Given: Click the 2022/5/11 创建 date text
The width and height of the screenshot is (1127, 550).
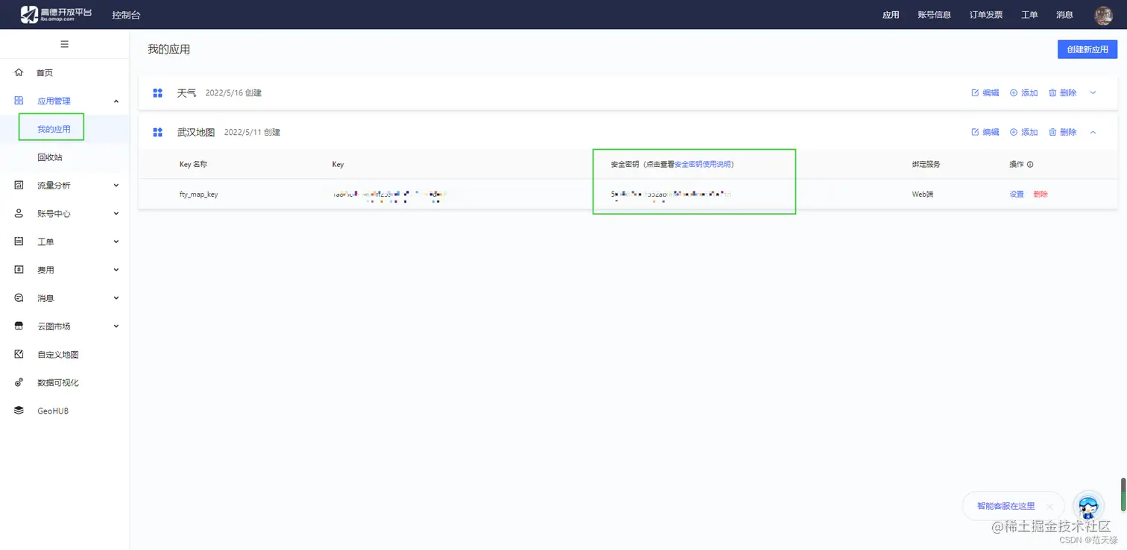Looking at the screenshot, I should 252,132.
